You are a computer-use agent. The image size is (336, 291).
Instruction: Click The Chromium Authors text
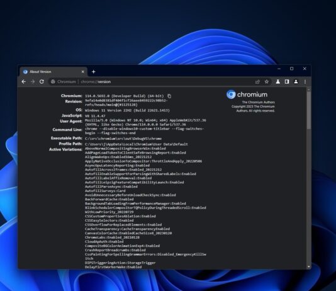tap(258, 102)
